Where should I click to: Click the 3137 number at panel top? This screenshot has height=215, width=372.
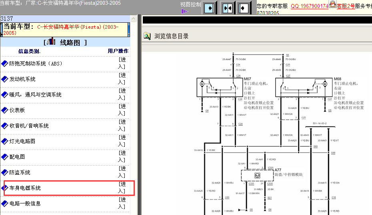point(7,18)
